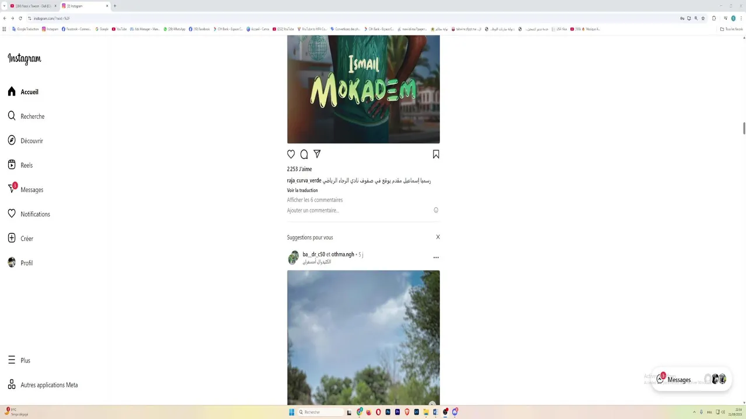
Task: Open raja_curva_verde profile from caption
Action: 304,180
